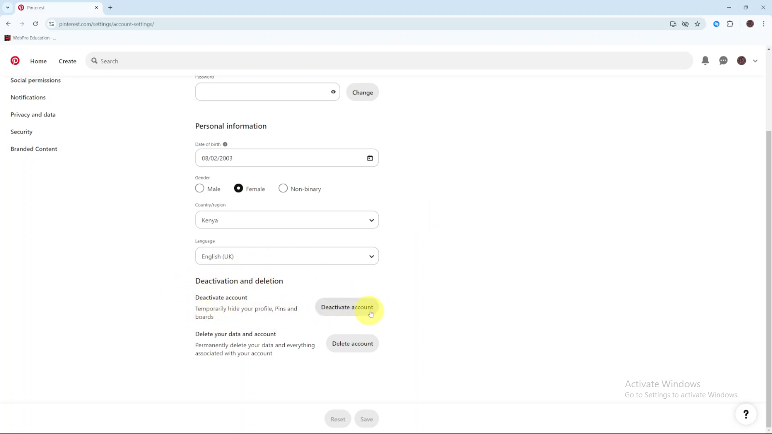Open messages speech bubble icon
The height and width of the screenshot is (434, 772).
pos(723,61)
